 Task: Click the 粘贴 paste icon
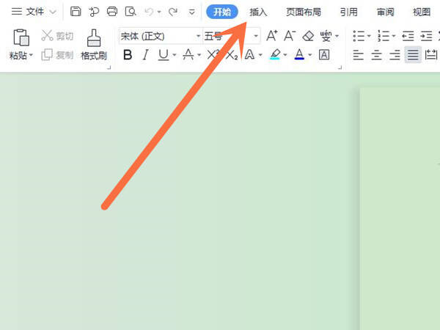(21, 37)
